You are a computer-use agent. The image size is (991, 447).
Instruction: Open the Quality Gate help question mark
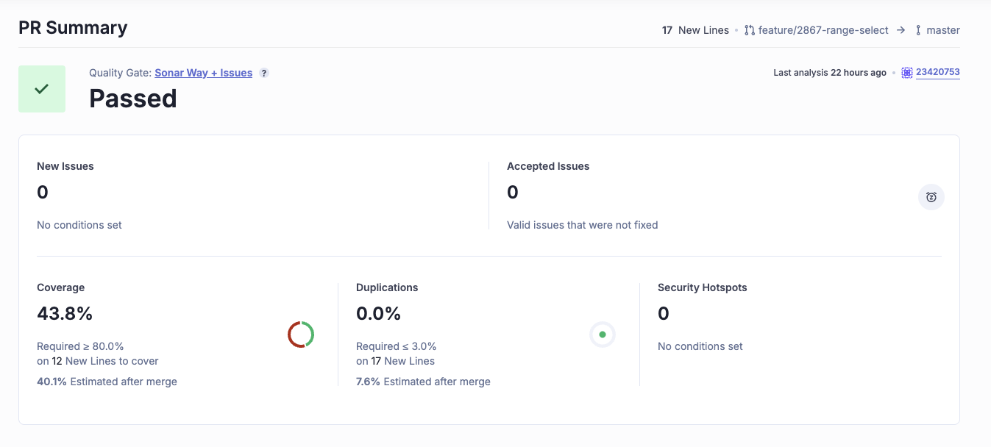click(264, 73)
